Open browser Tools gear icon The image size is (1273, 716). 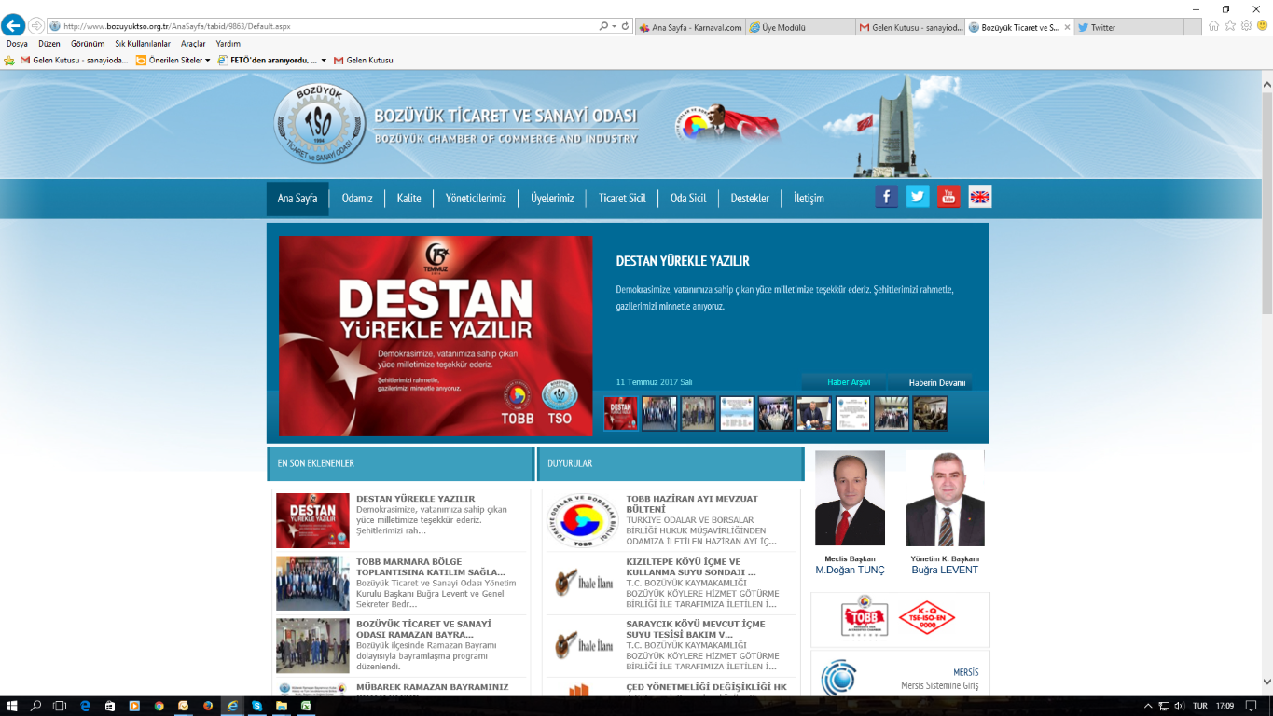[x=1246, y=26]
